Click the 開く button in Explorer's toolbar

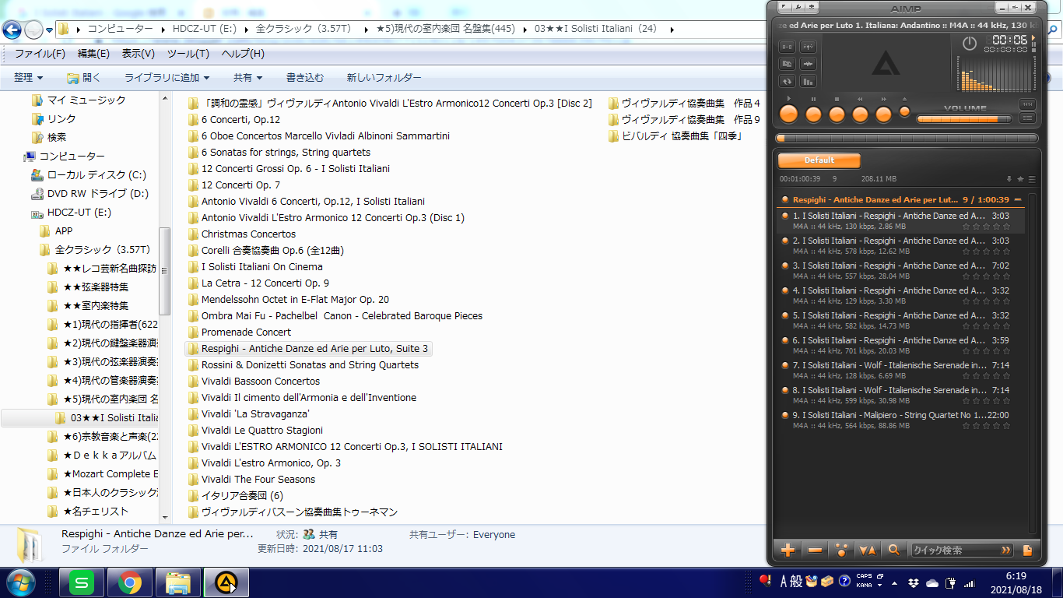[84, 78]
